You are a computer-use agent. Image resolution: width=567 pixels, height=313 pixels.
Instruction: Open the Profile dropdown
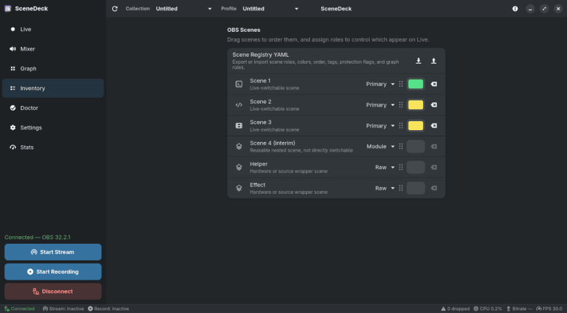pyautogui.click(x=271, y=9)
